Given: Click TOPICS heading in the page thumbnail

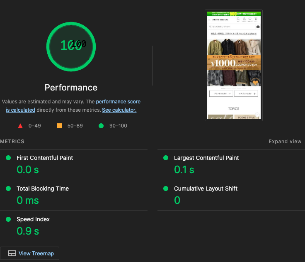Looking at the screenshot, I should [234, 109].
